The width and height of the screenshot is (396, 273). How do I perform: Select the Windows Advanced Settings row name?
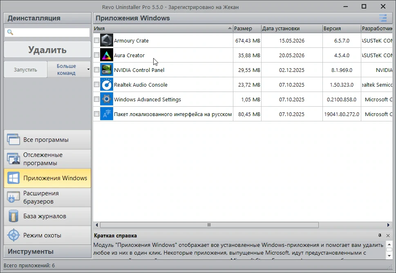148,99
